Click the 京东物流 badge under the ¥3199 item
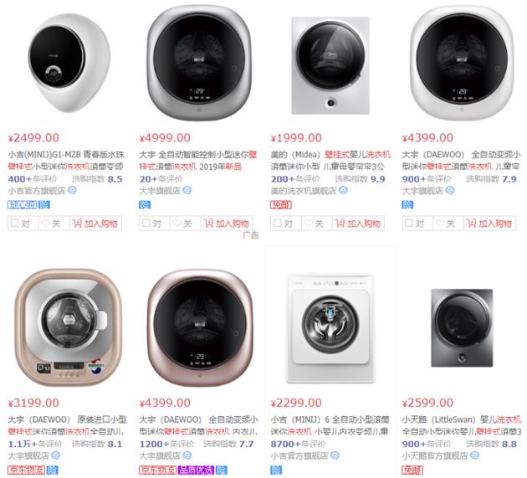This screenshot has height=478, width=527. click(x=26, y=470)
